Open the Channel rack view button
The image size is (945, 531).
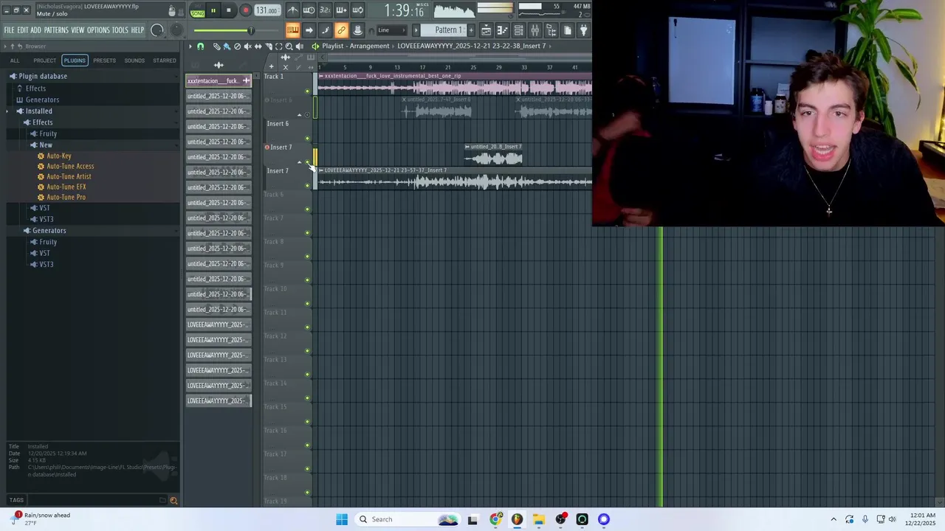(518, 30)
